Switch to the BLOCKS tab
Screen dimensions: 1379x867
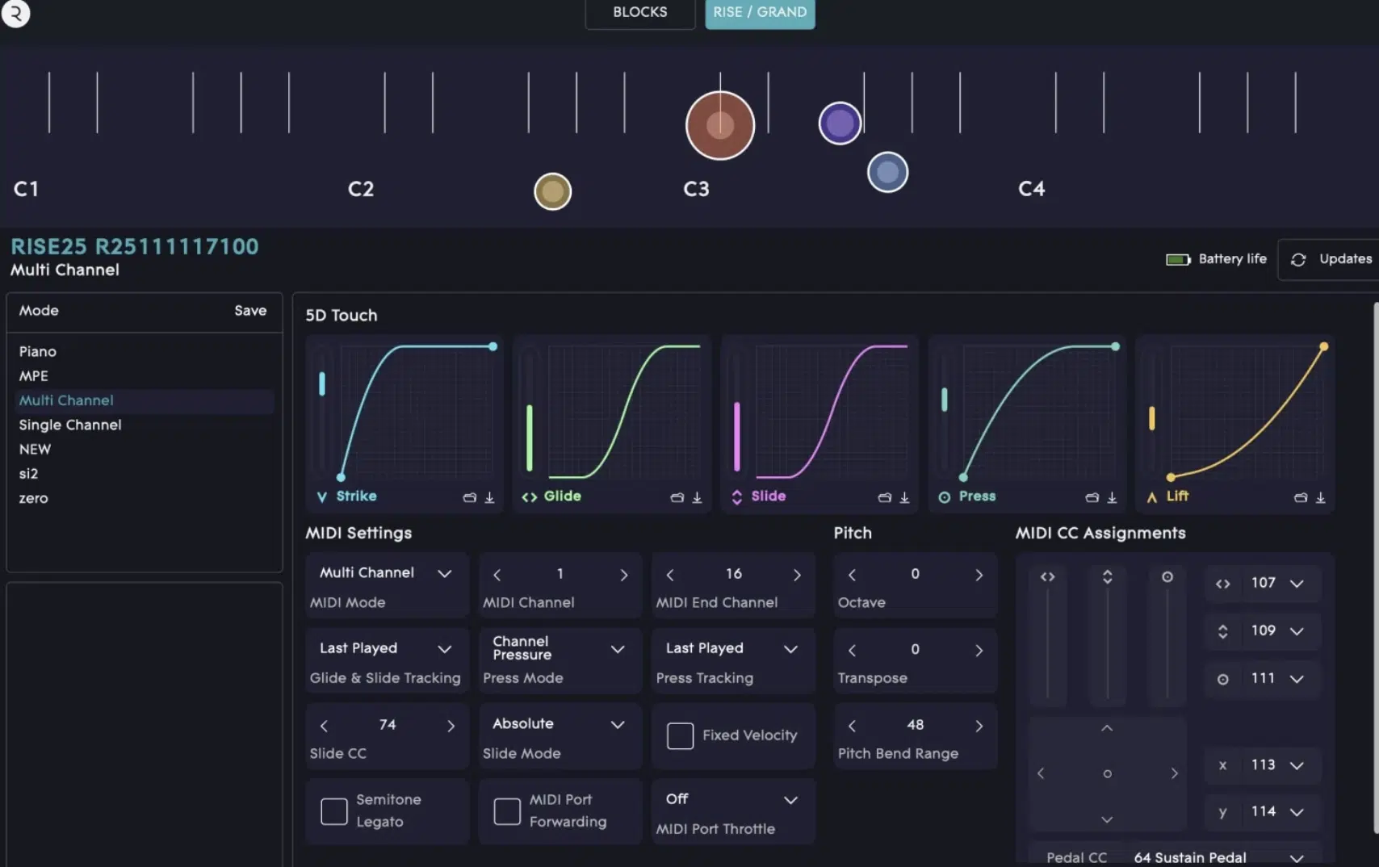click(639, 13)
